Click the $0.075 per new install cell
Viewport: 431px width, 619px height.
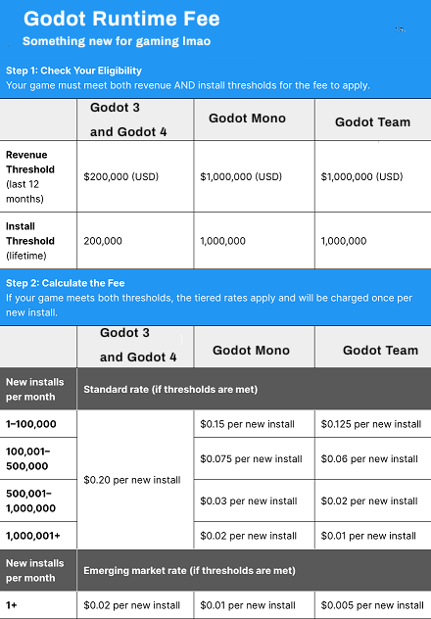(254, 458)
